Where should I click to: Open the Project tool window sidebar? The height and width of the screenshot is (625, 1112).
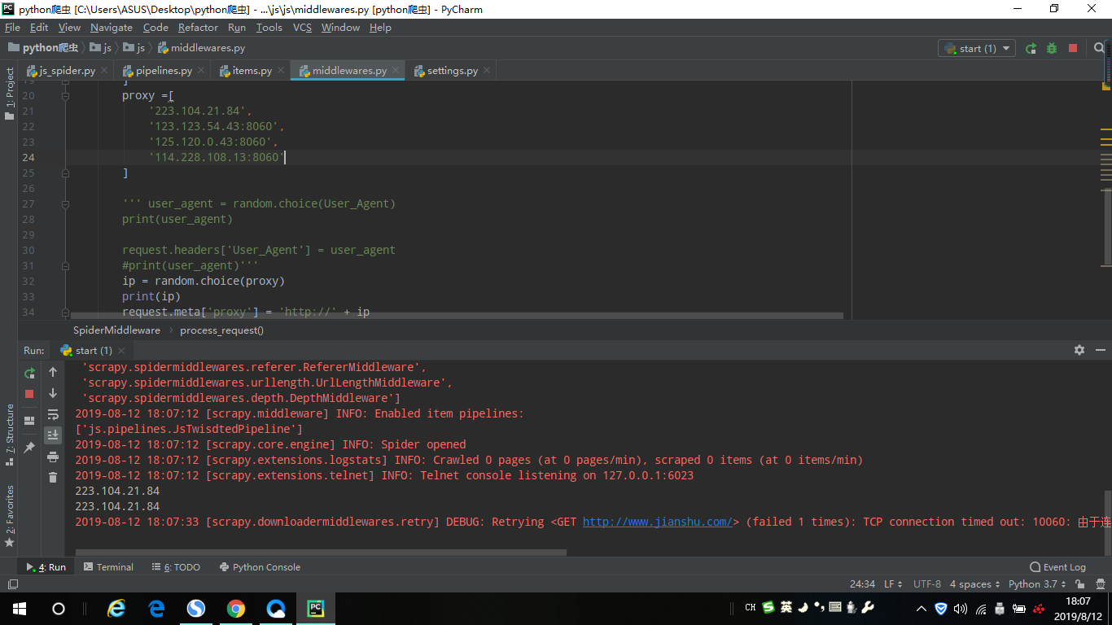[x=9, y=94]
